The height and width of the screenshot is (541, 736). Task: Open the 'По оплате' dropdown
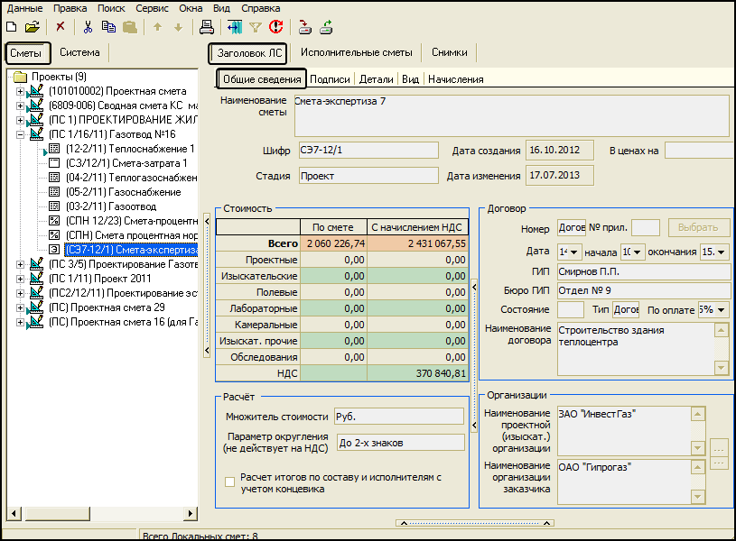pyautogui.click(x=722, y=310)
